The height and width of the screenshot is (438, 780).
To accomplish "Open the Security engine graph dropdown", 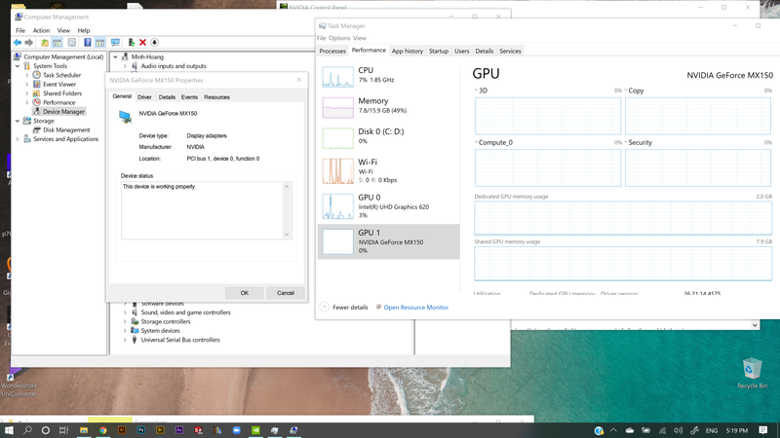I will pos(626,142).
